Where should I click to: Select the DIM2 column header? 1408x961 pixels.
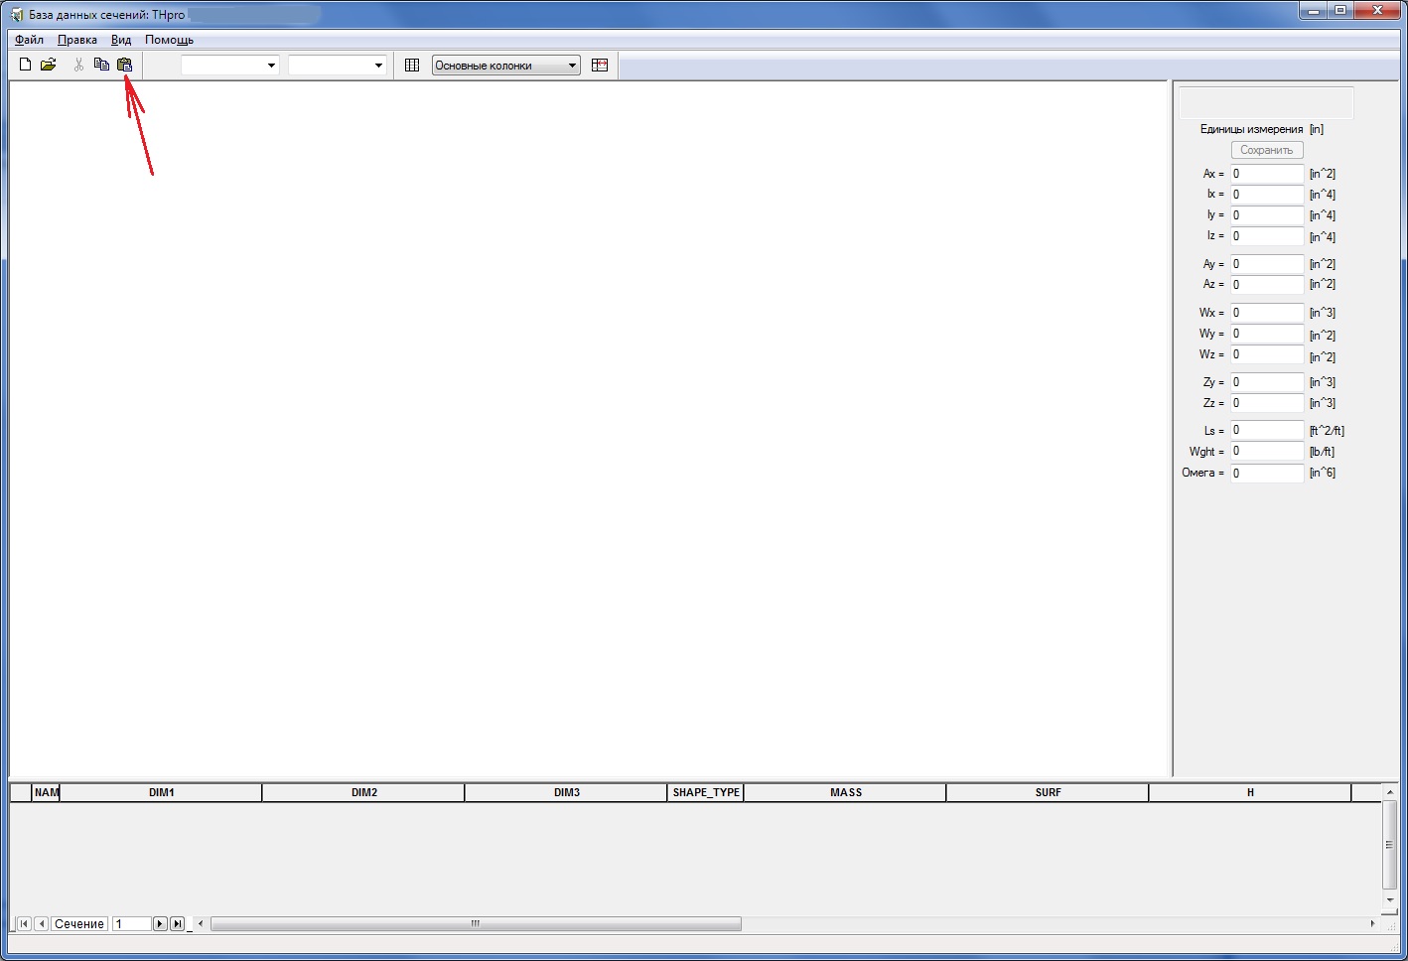coord(364,792)
